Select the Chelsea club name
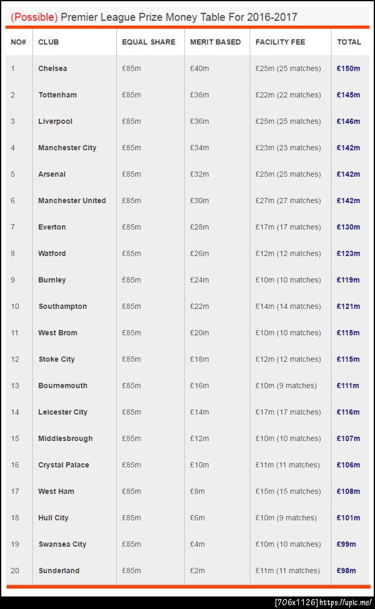 point(52,68)
